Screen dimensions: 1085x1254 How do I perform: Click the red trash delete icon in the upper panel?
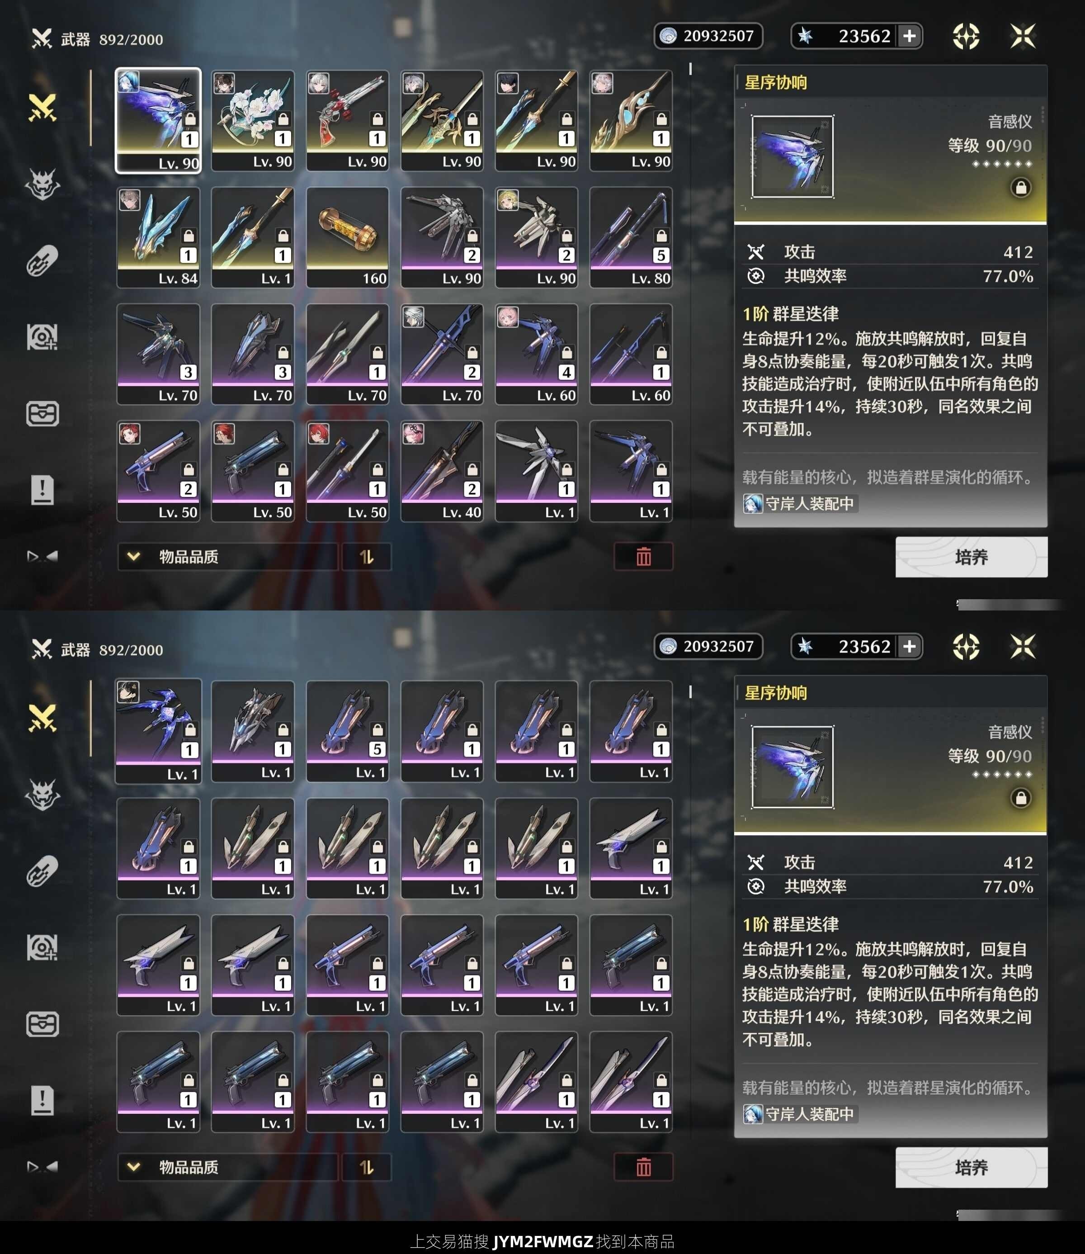tap(644, 557)
